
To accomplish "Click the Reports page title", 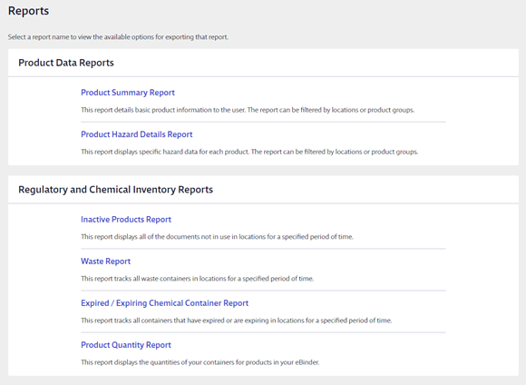I will [x=28, y=11].
